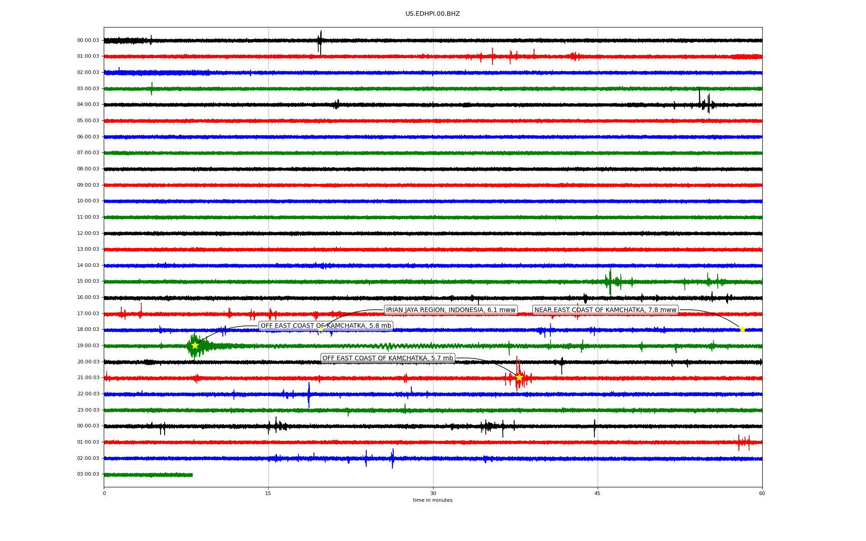The height and width of the screenshot is (541, 866).
Task: Click the star marker on the 21:00:03 trace
Action: (x=519, y=377)
